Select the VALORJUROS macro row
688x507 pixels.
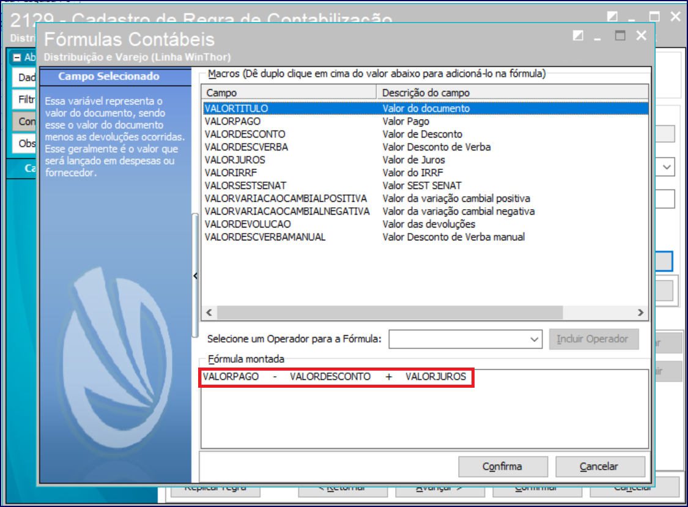(x=425, y=160)
